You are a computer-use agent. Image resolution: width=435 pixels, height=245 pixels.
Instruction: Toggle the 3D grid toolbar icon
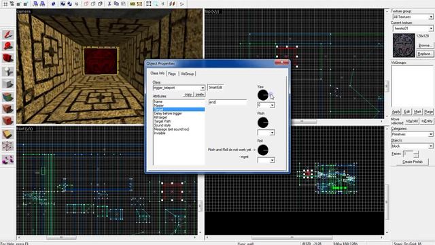click(12, 3)
